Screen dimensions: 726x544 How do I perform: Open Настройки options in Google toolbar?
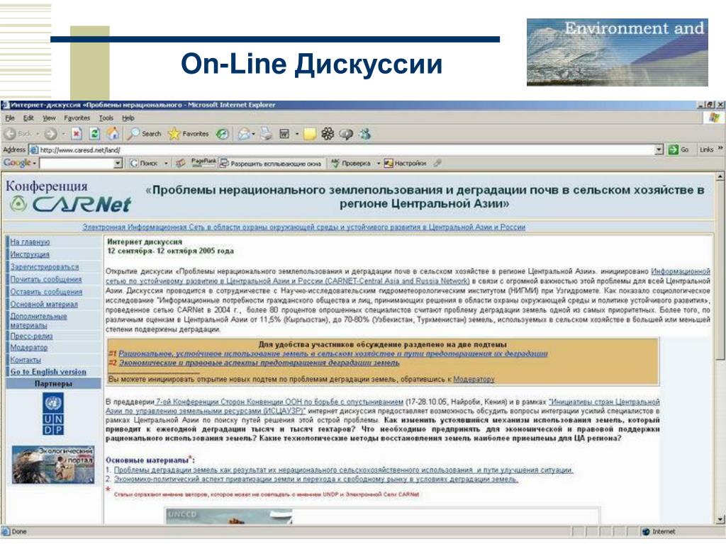(405, 164)
